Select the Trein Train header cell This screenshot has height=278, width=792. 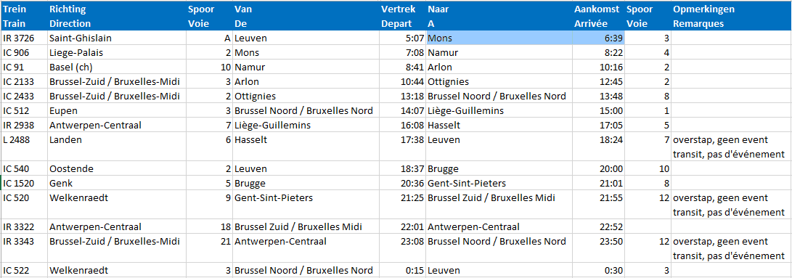[x=24, y=16]
